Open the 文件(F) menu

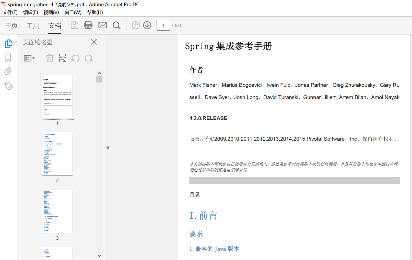10,12
